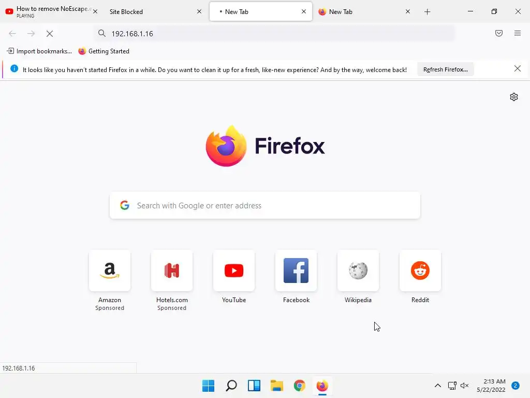Open Firefox application menu
Viewport: 530px width, 398px height.
tap(518, 33)
